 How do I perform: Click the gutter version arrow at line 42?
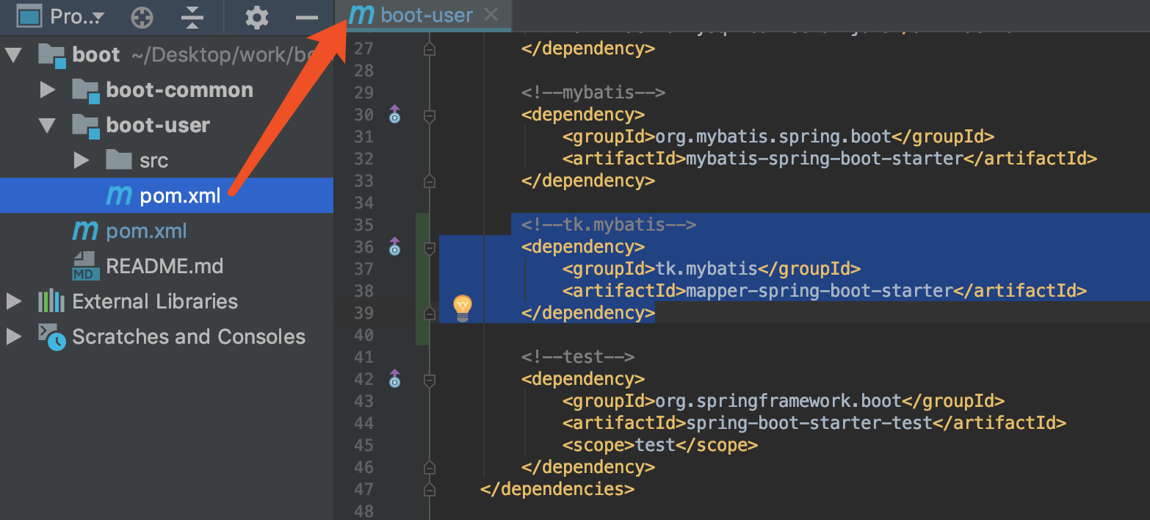click(394, 379)
